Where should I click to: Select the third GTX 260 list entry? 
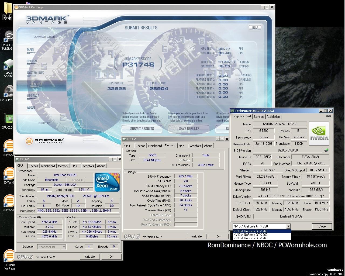coord(262,238)
